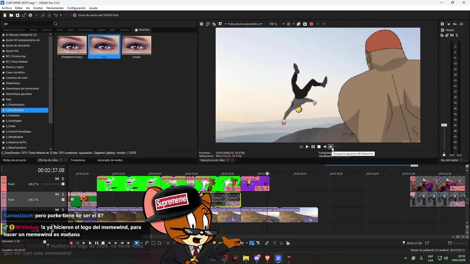Screen dimensions: 470x264
Task: Mute the Master bus with M button
Action: [x=452, y=35]
